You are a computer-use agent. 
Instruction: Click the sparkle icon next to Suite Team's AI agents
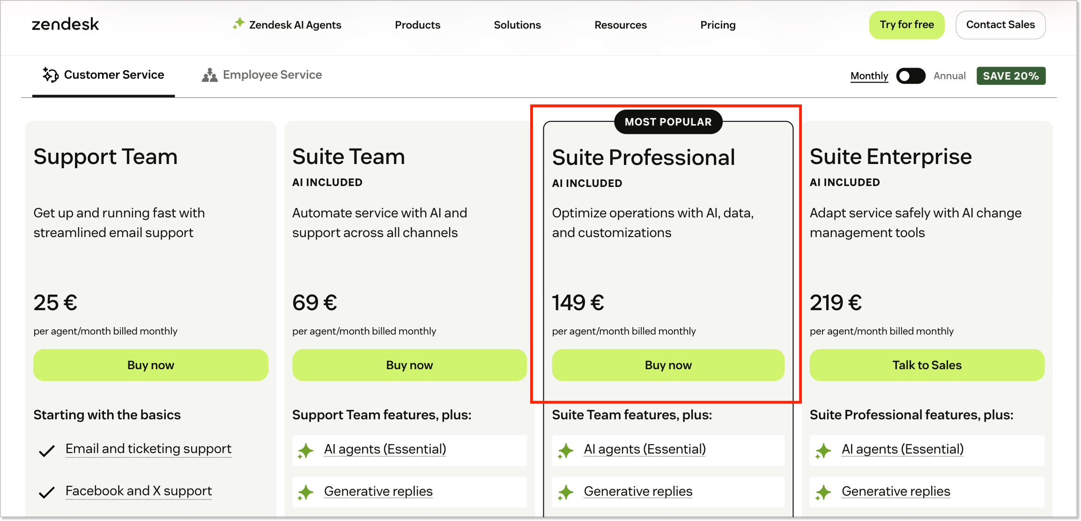[x=306, y=451]
